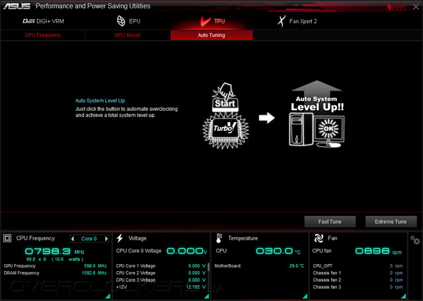Click the MotherBoard 29.0 °C row
Image resolution: width=423 pixels, height=301 pixels.
[259, 266]
